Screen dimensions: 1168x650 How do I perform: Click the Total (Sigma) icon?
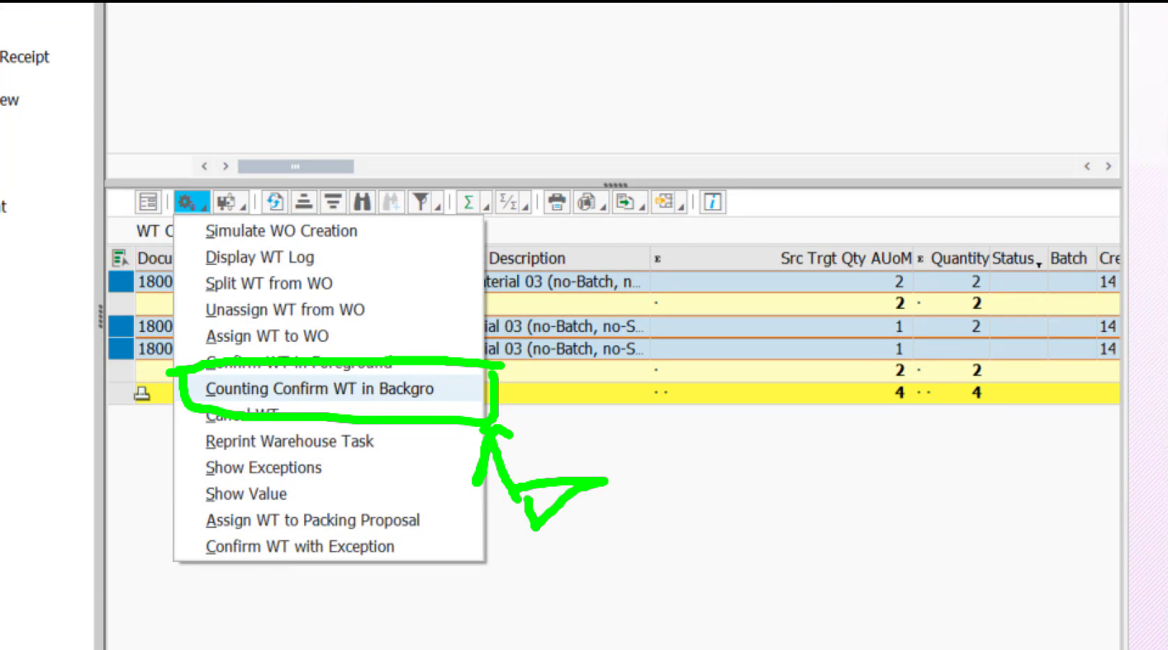click(x=467, y=202)
